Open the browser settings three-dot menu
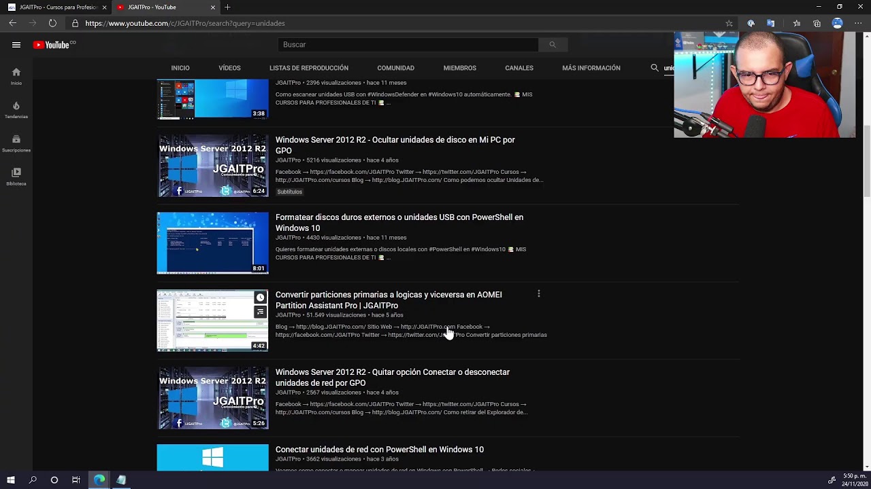 pos(858,23)
